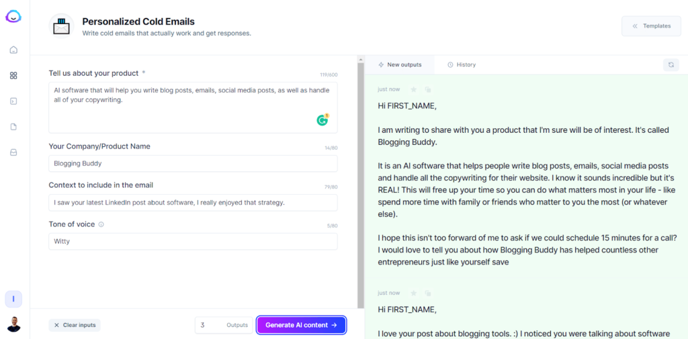The image size is (688, 339).
Task: Switch to the New outputs tab
Action: (400, 64)
